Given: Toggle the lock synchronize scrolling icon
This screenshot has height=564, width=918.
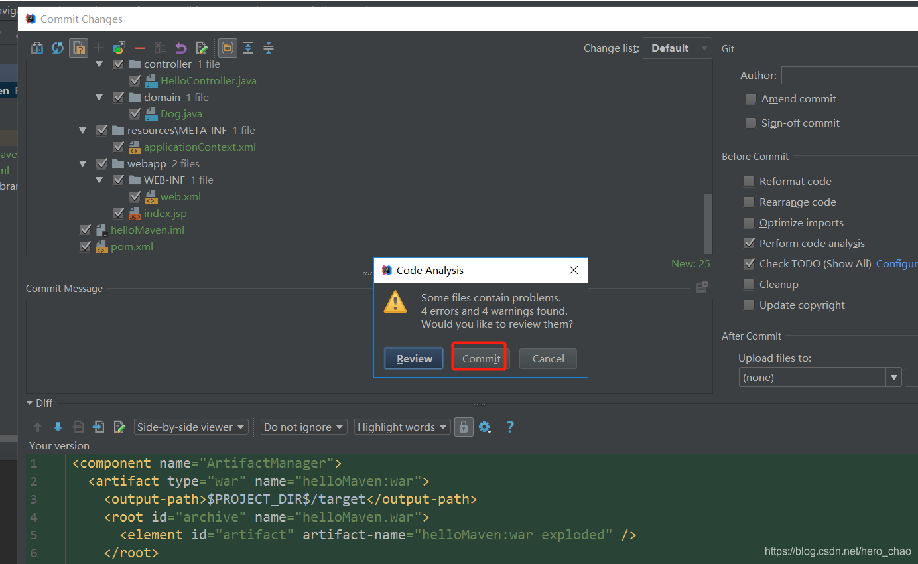Looking at the screenshot, I should coord(464,427).
